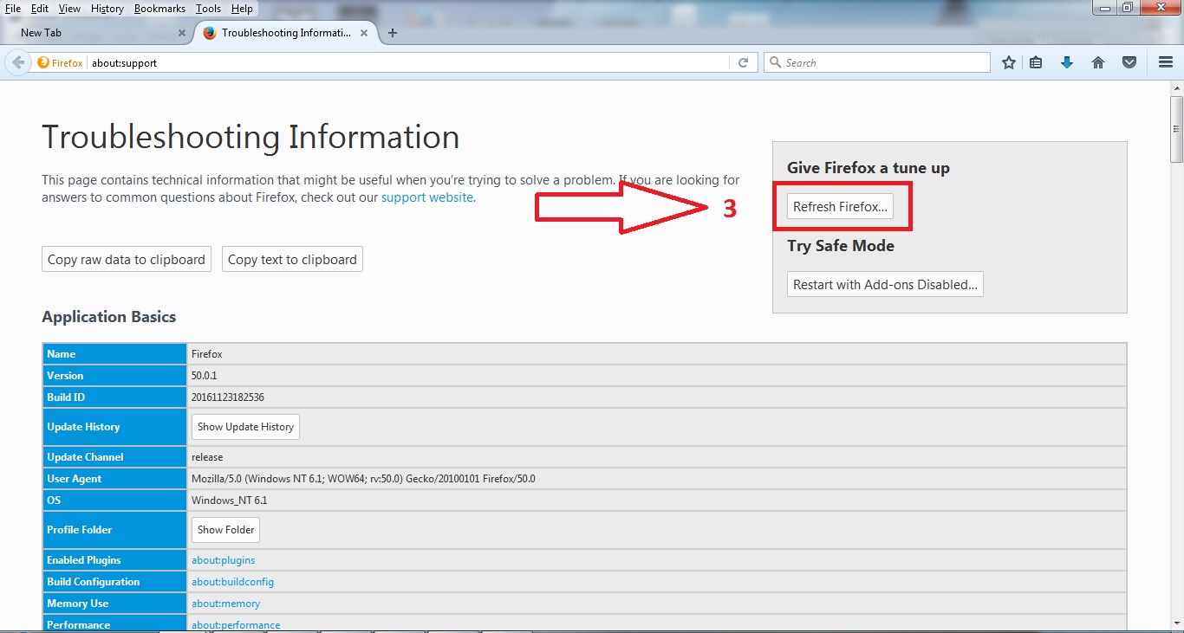This screenshot has height=633, width=1184.
Task: Click Copy text to clipboard button
Action: tap(292, 259)
